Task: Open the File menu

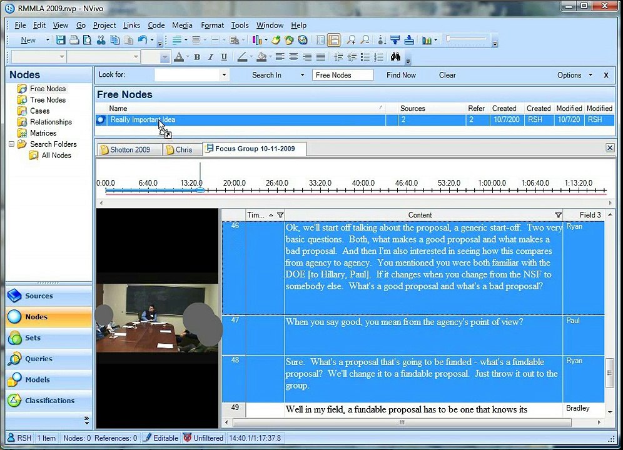Action: [20, 25]
